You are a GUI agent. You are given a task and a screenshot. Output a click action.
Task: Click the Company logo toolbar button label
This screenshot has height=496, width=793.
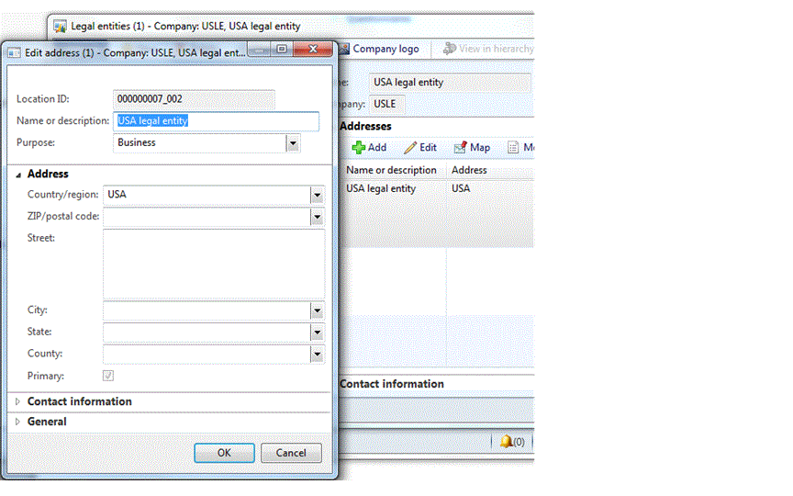point(385,49)
